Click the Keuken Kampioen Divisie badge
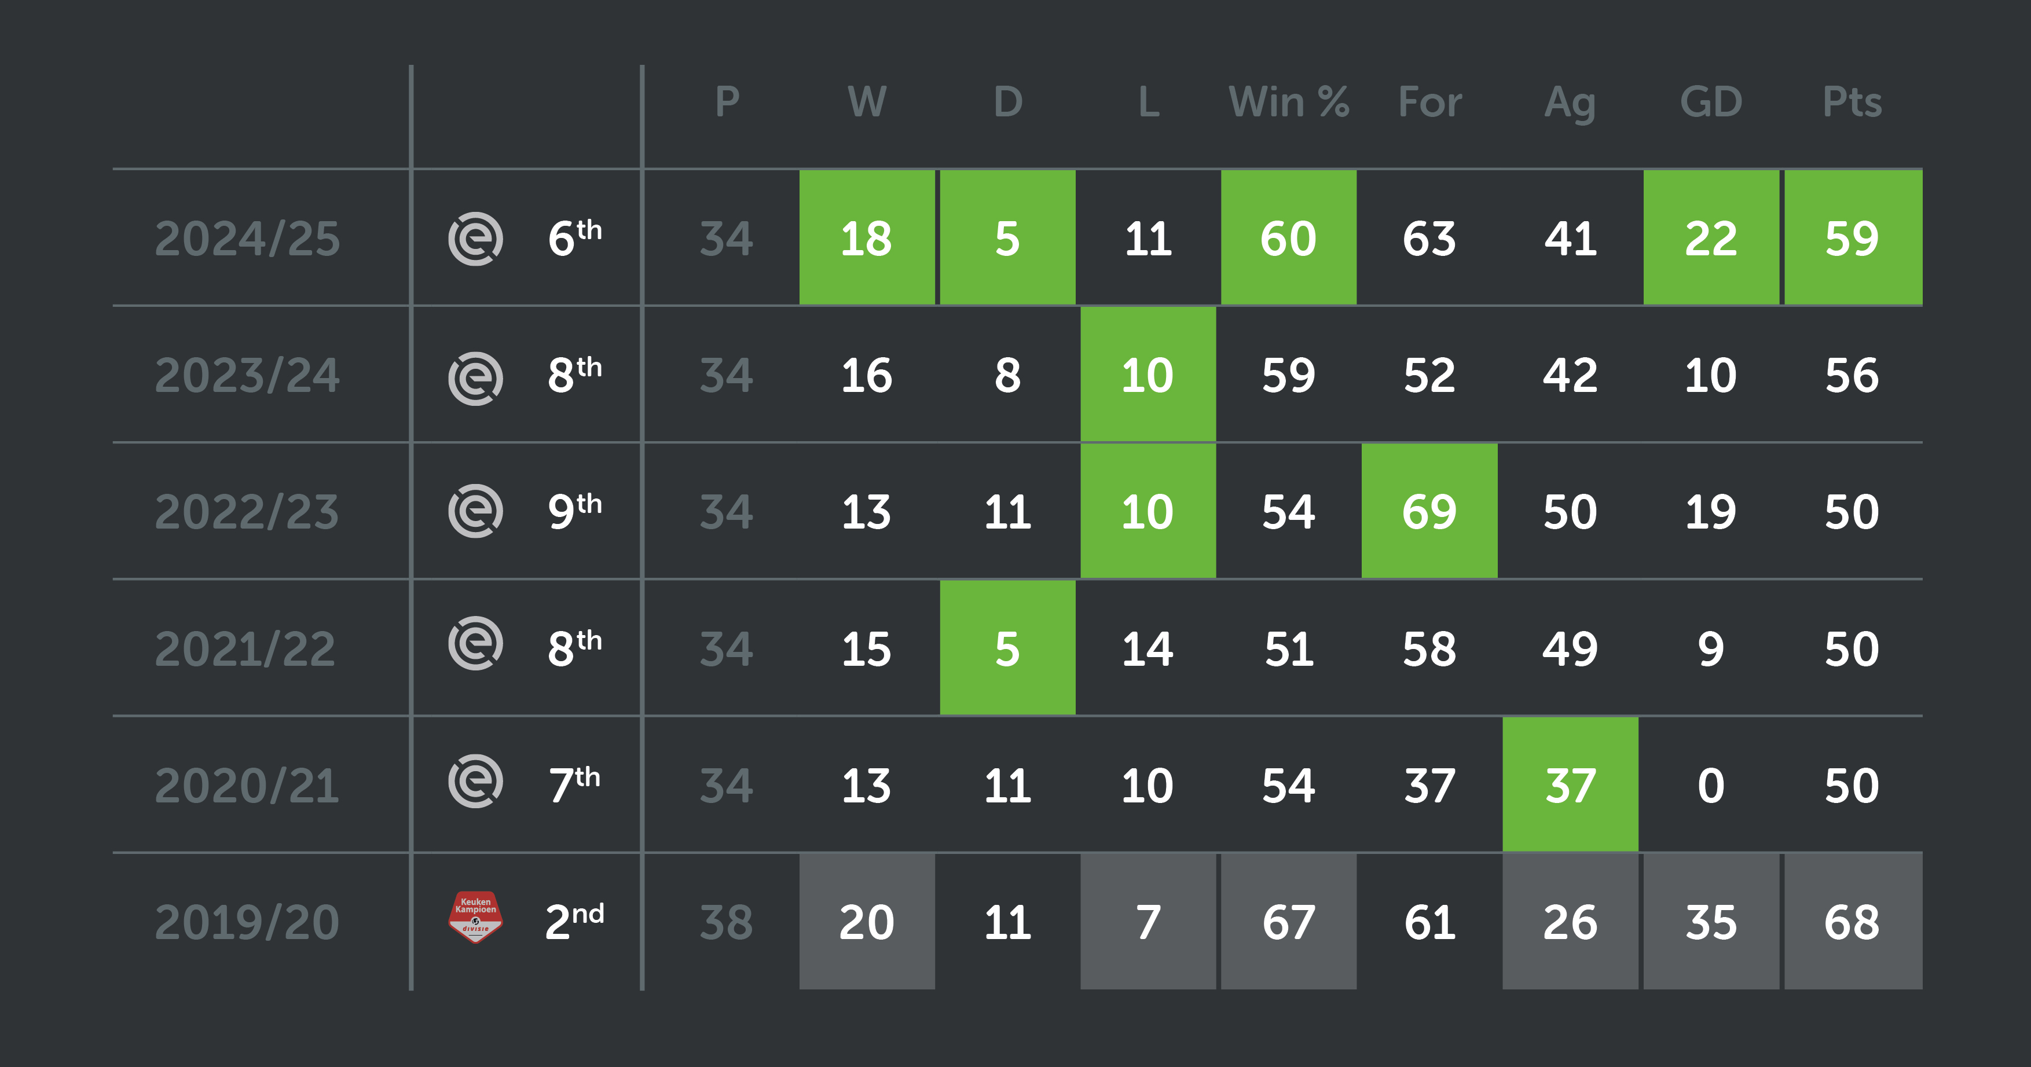The height and width of the screenshot is (1067, 2031). tap(475, 916)
